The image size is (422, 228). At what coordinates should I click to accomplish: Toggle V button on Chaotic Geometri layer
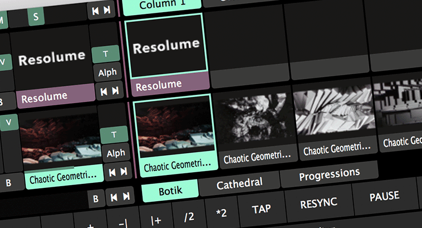click(x=8, y=122)
